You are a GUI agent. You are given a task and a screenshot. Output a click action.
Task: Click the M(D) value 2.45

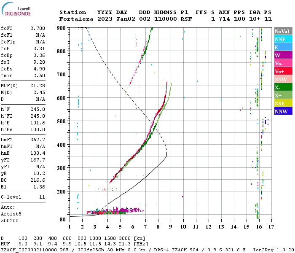39,92
